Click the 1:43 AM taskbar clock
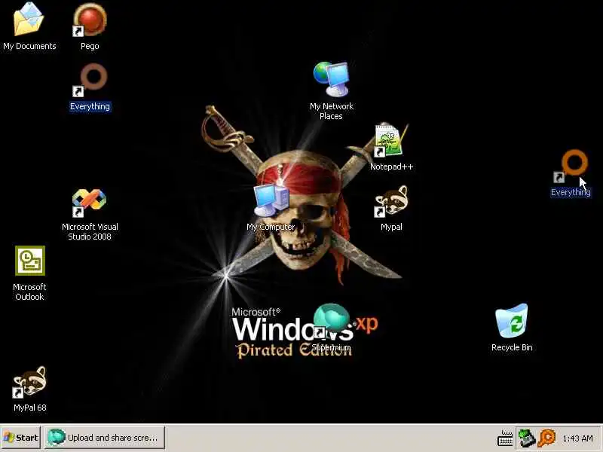This screenshot has width=603, height=452. [577, 438]
